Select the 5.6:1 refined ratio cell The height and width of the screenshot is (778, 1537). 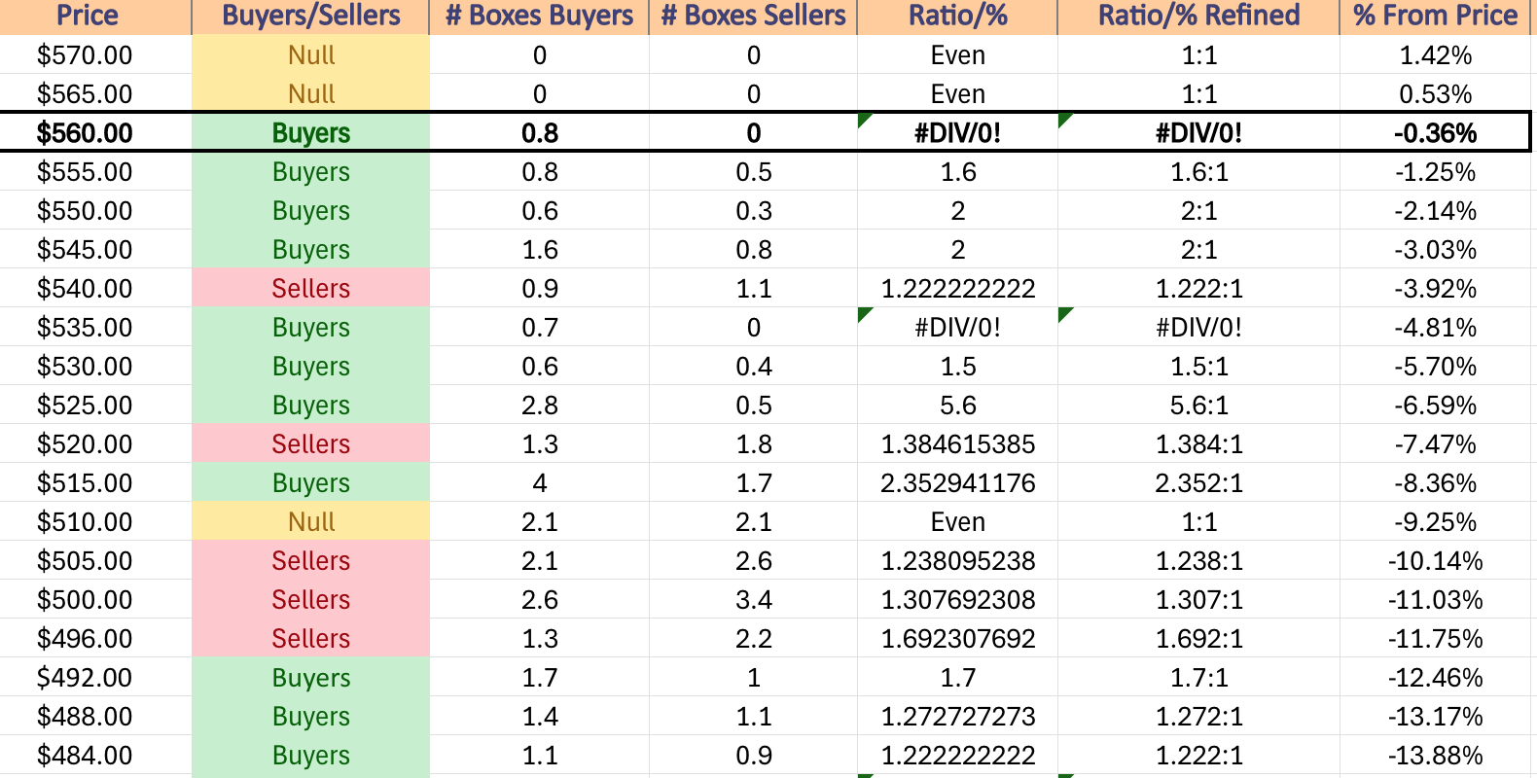tap(1198, 405)
